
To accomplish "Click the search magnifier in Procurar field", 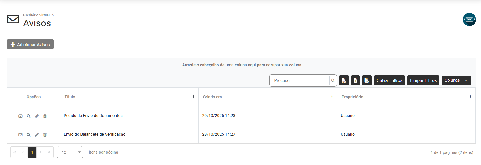I will click(333, 80).
